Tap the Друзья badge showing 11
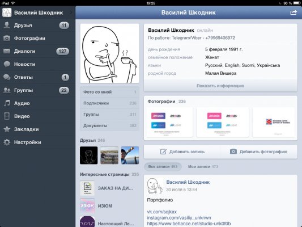Image resolution: width=302 pixels, height=227 pixels. (64, 26)
